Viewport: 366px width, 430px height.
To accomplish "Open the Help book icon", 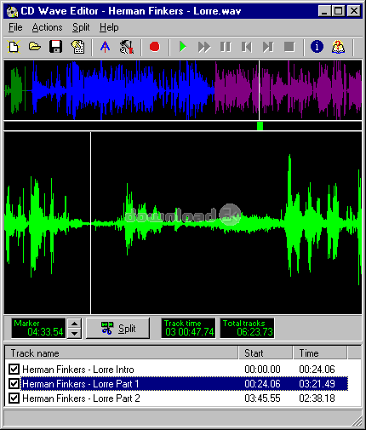I will click(x=338, y=47).
